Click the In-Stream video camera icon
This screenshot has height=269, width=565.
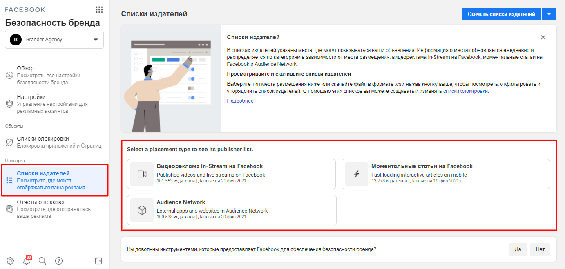(142, 174)
